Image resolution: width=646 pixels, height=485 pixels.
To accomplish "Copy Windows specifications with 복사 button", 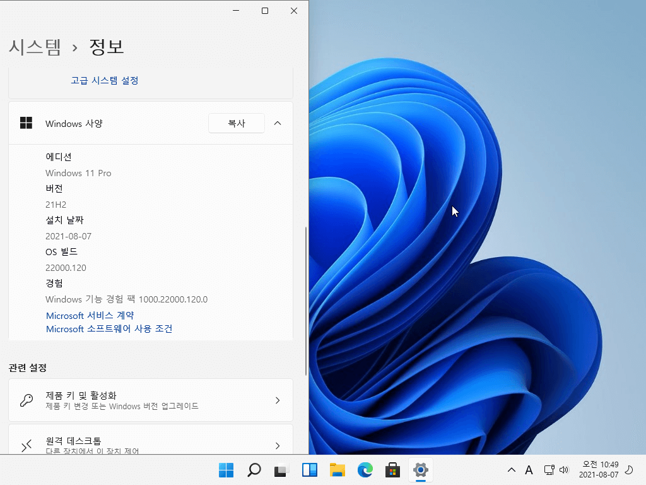I will [x=237, y=123].
